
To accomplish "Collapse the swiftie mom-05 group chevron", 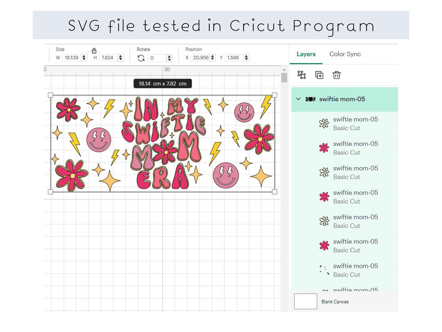I will (x=298, y=99).
